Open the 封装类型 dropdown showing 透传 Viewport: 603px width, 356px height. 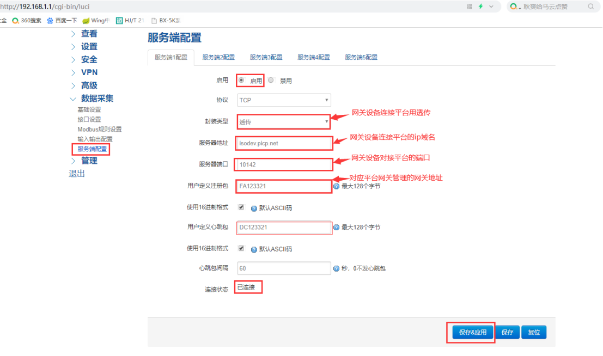pos(284,122)
